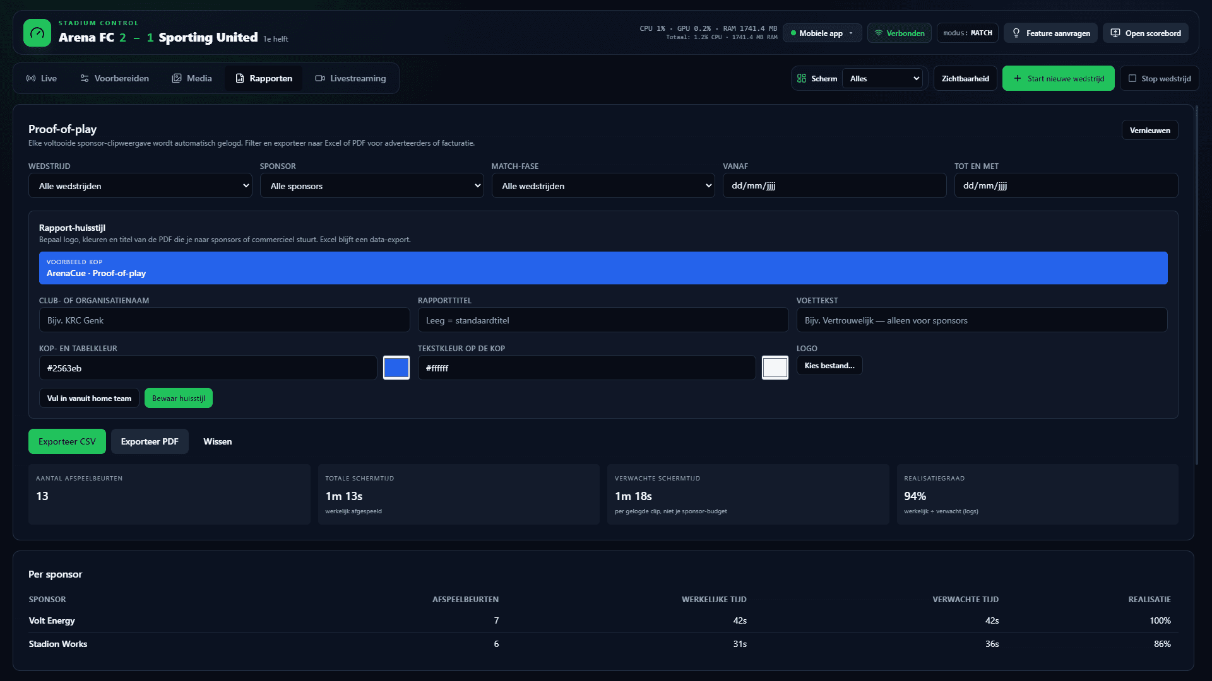Click the #2563eb color hex field
This screenshot has height=681, width=1212.
coord(208,368)
